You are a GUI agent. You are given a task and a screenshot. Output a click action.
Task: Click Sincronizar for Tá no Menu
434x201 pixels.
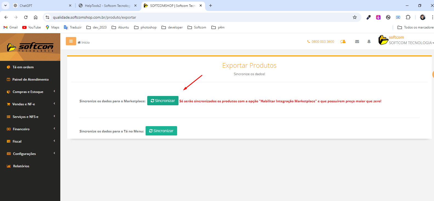(161, 131)
